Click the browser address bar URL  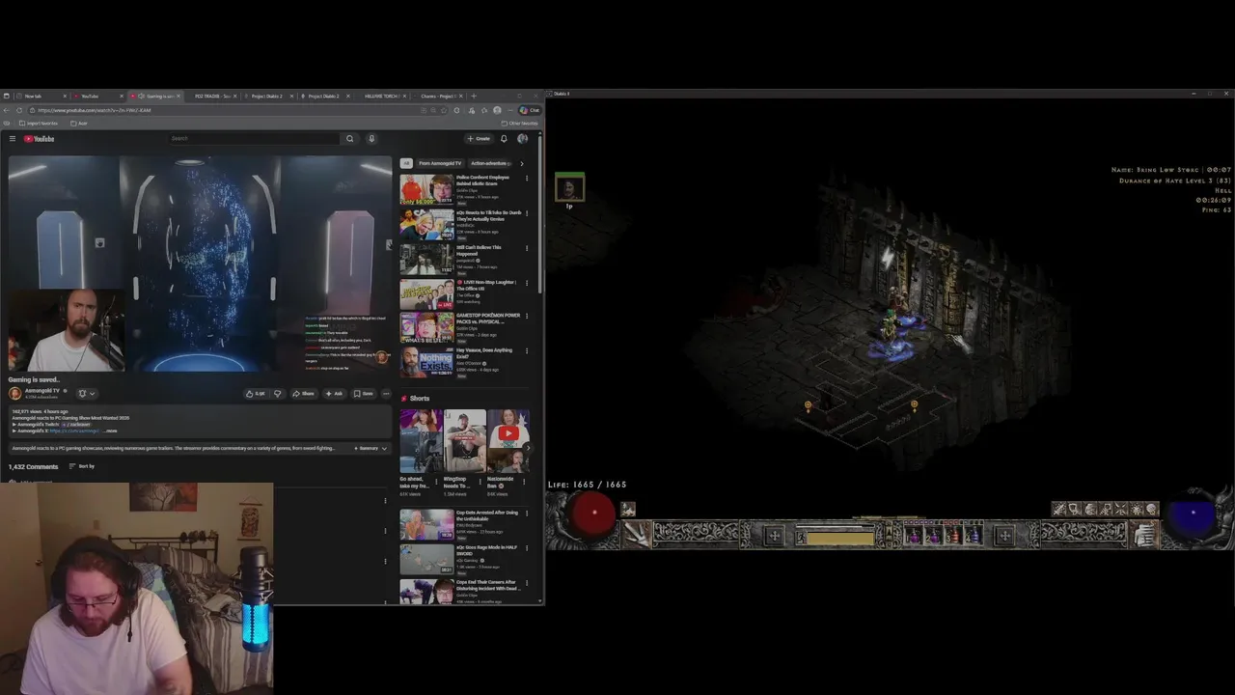(x=94, y=110)
